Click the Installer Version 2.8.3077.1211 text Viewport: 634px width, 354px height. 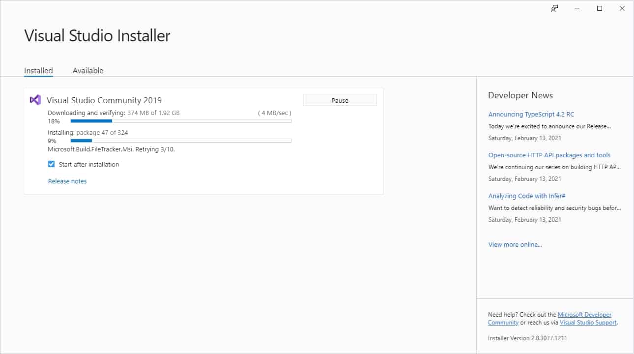pos(527,338)
